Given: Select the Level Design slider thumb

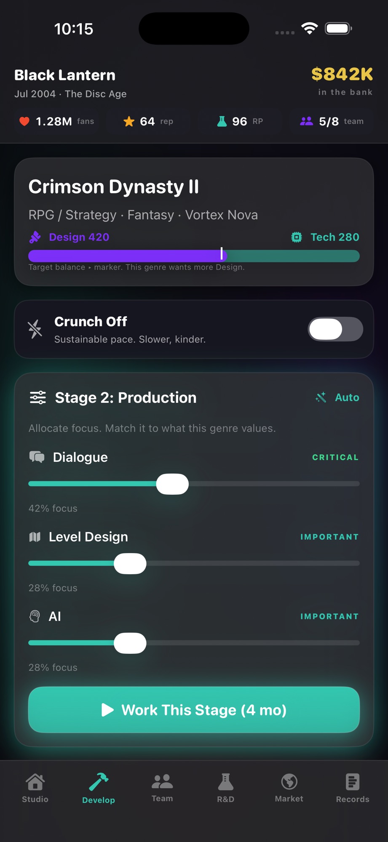Looking at the screenshot, I should click(x=130, y=563).
